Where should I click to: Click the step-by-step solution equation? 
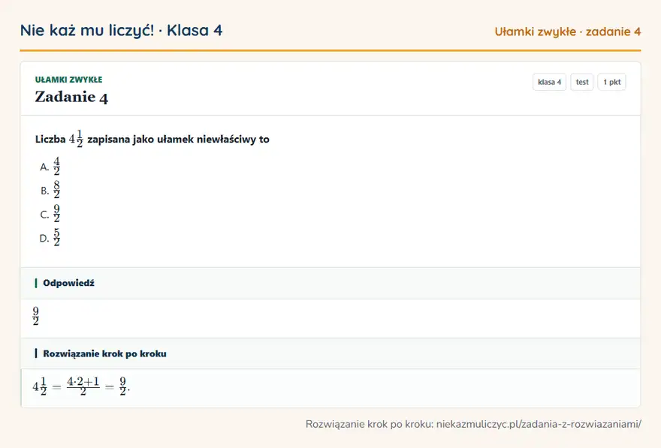pos(81,386)
